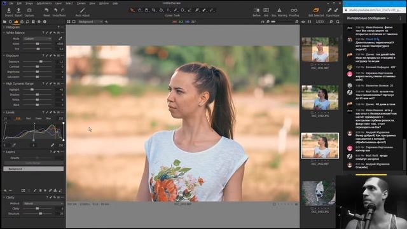Select the orange pointer cursor tool
Viewport: 407px width, 229px height.
[x=132, y=10]
